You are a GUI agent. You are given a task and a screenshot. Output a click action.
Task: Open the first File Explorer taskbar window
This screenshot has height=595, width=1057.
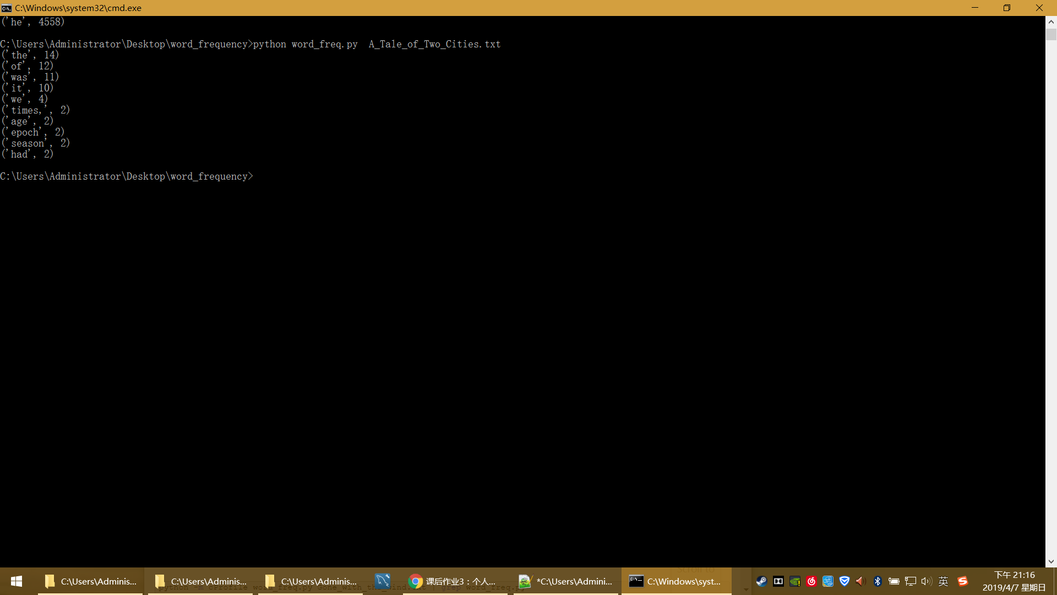[x=91, y=581]
